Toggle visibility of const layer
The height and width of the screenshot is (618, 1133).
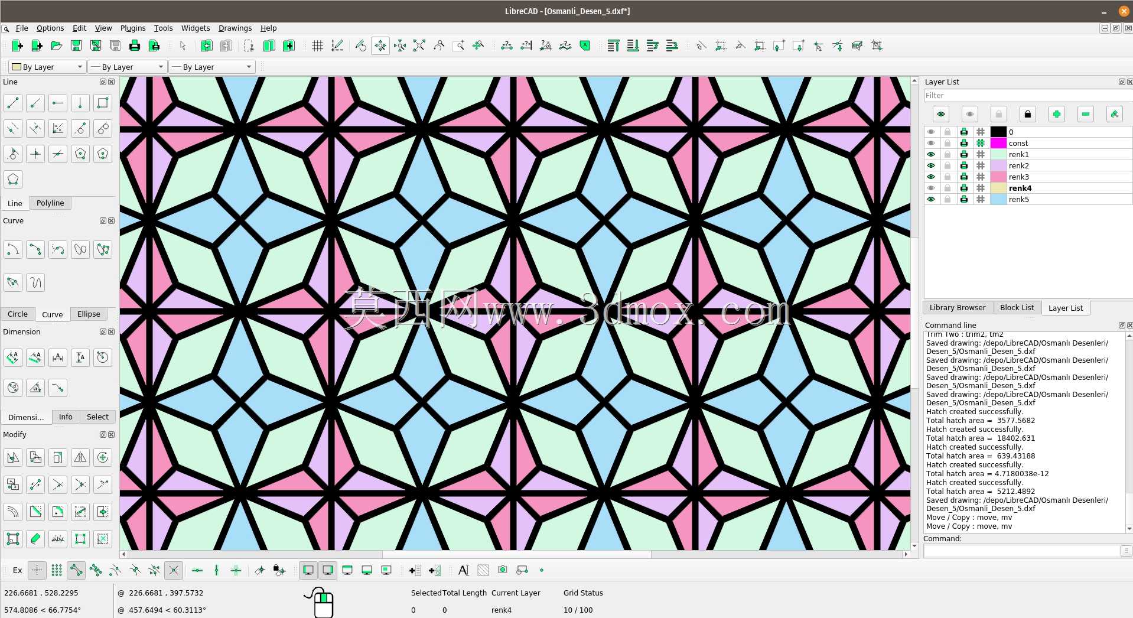[x=931, y=143]
